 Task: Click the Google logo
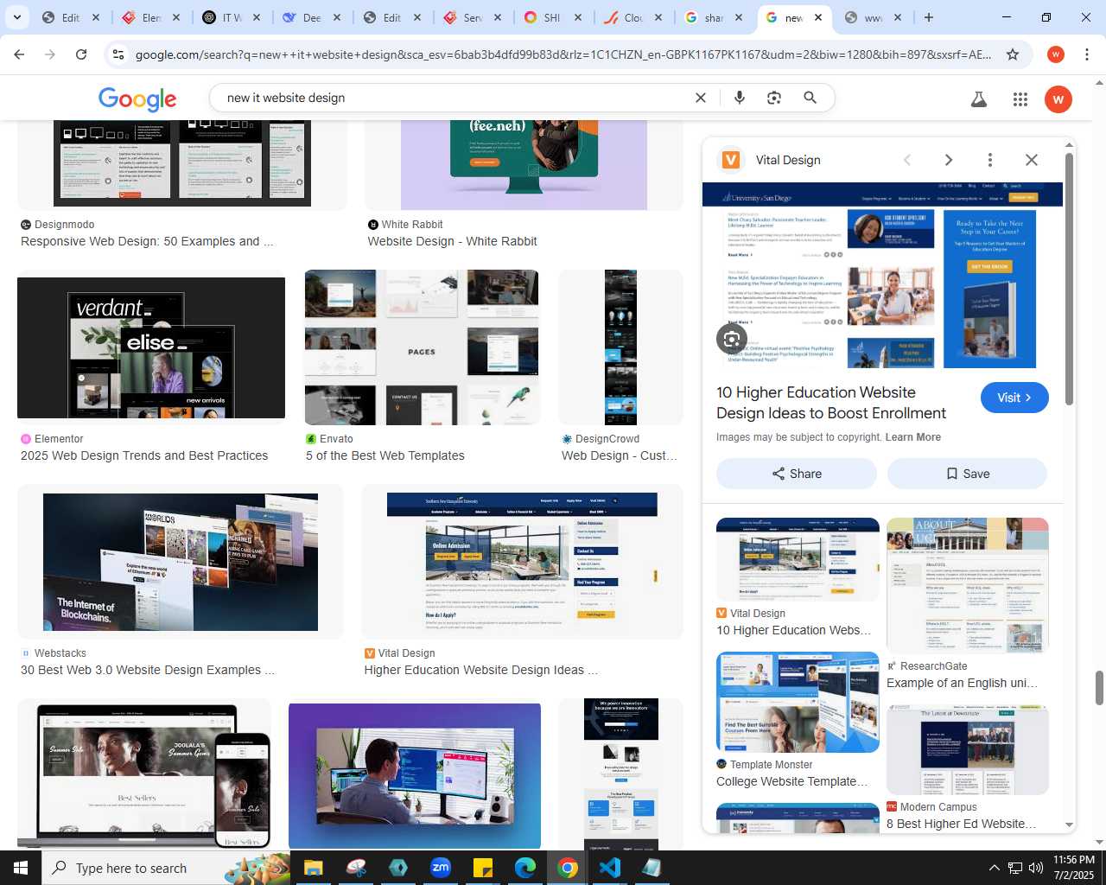(137, 99)
